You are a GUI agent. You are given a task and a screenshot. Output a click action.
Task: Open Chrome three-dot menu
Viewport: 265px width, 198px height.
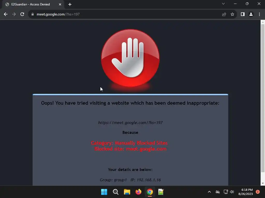click(x=259, y=14)
